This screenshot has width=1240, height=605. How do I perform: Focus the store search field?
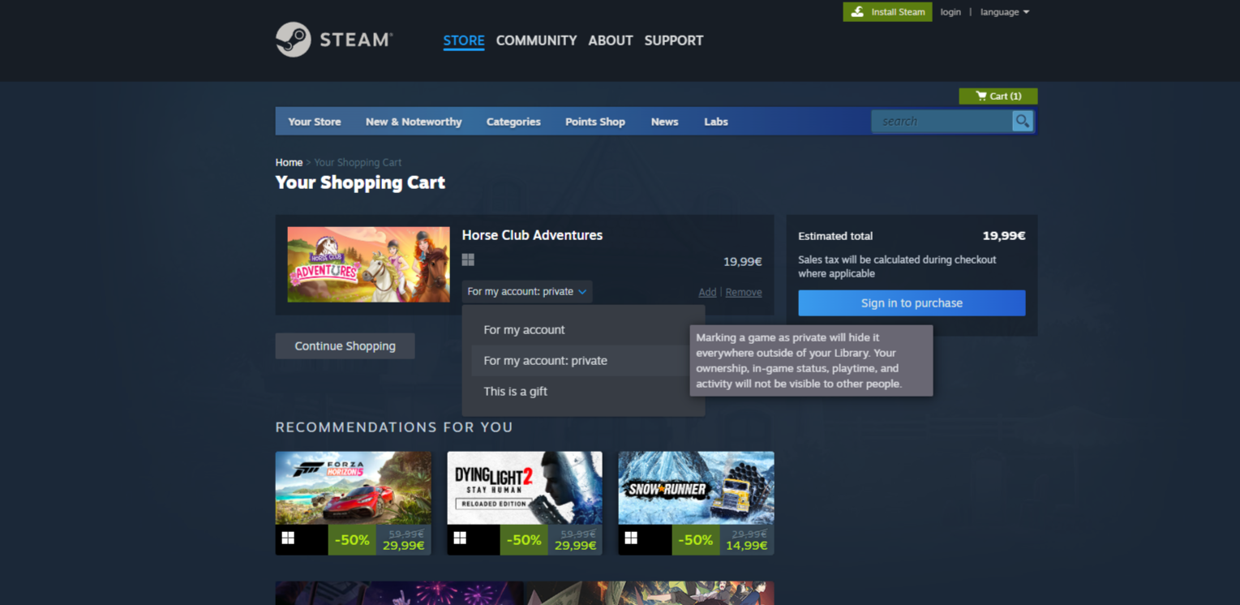coord(942,121)
